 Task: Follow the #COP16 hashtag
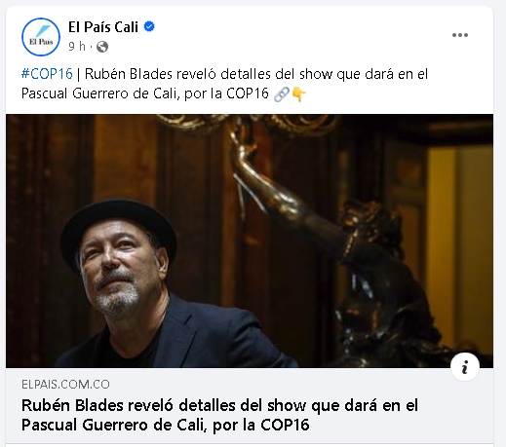[x=47, y=74]
